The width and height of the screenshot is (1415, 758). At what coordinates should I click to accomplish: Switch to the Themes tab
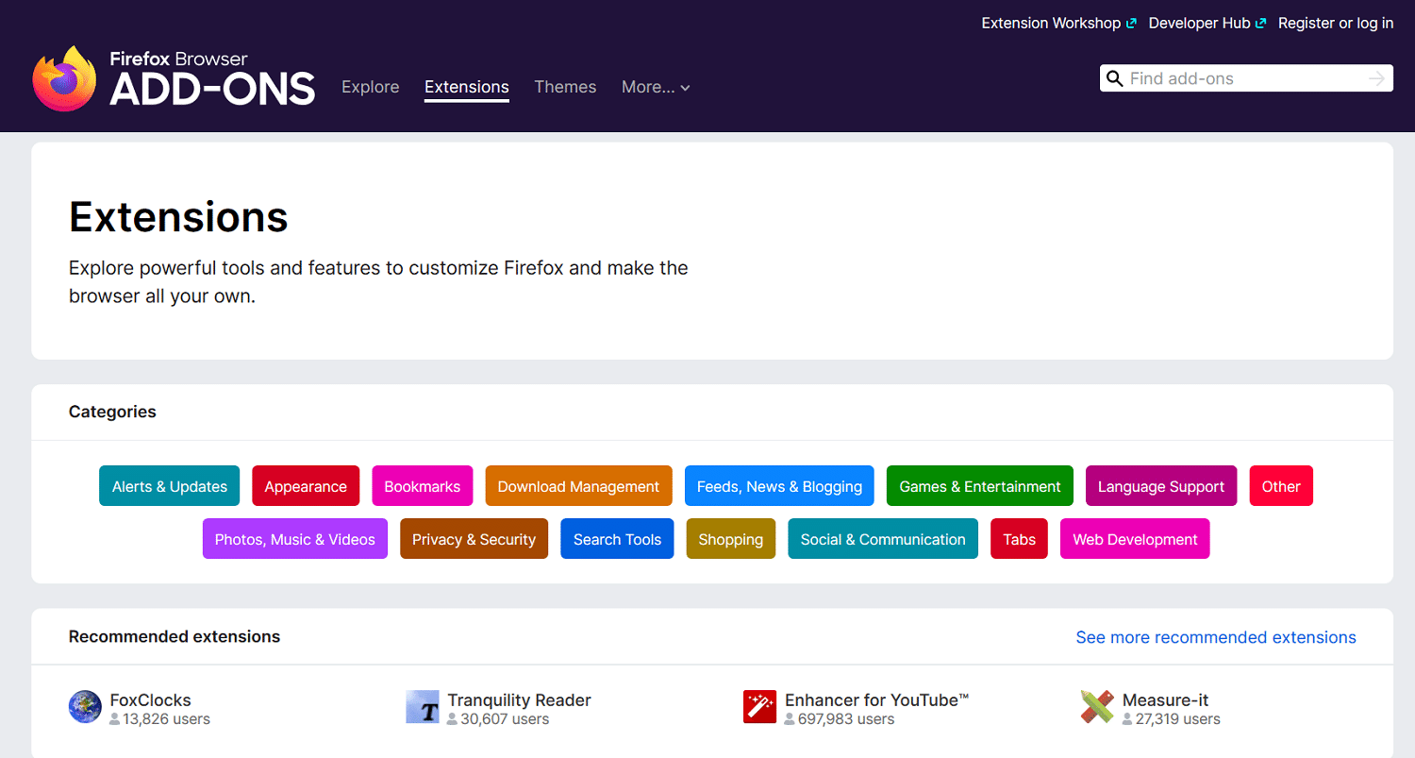click(x=565, y=87)
